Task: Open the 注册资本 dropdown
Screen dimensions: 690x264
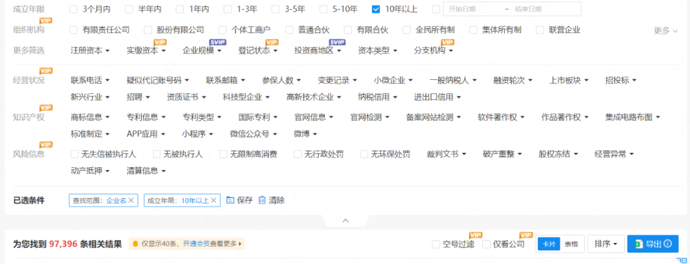Action: [90, 50]
